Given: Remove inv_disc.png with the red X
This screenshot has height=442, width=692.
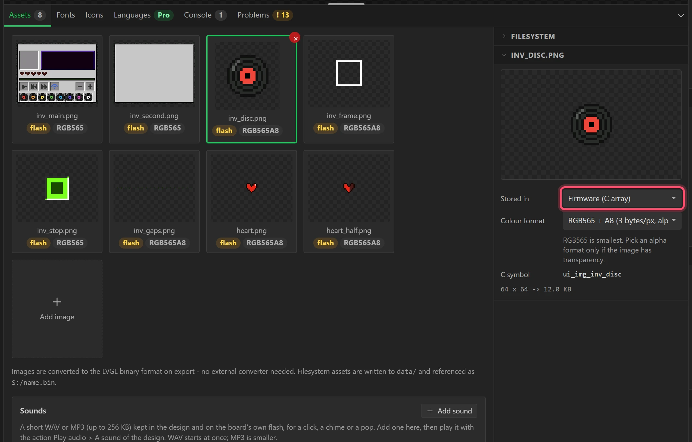Looking at the screenshot, I should pos(295,38).
